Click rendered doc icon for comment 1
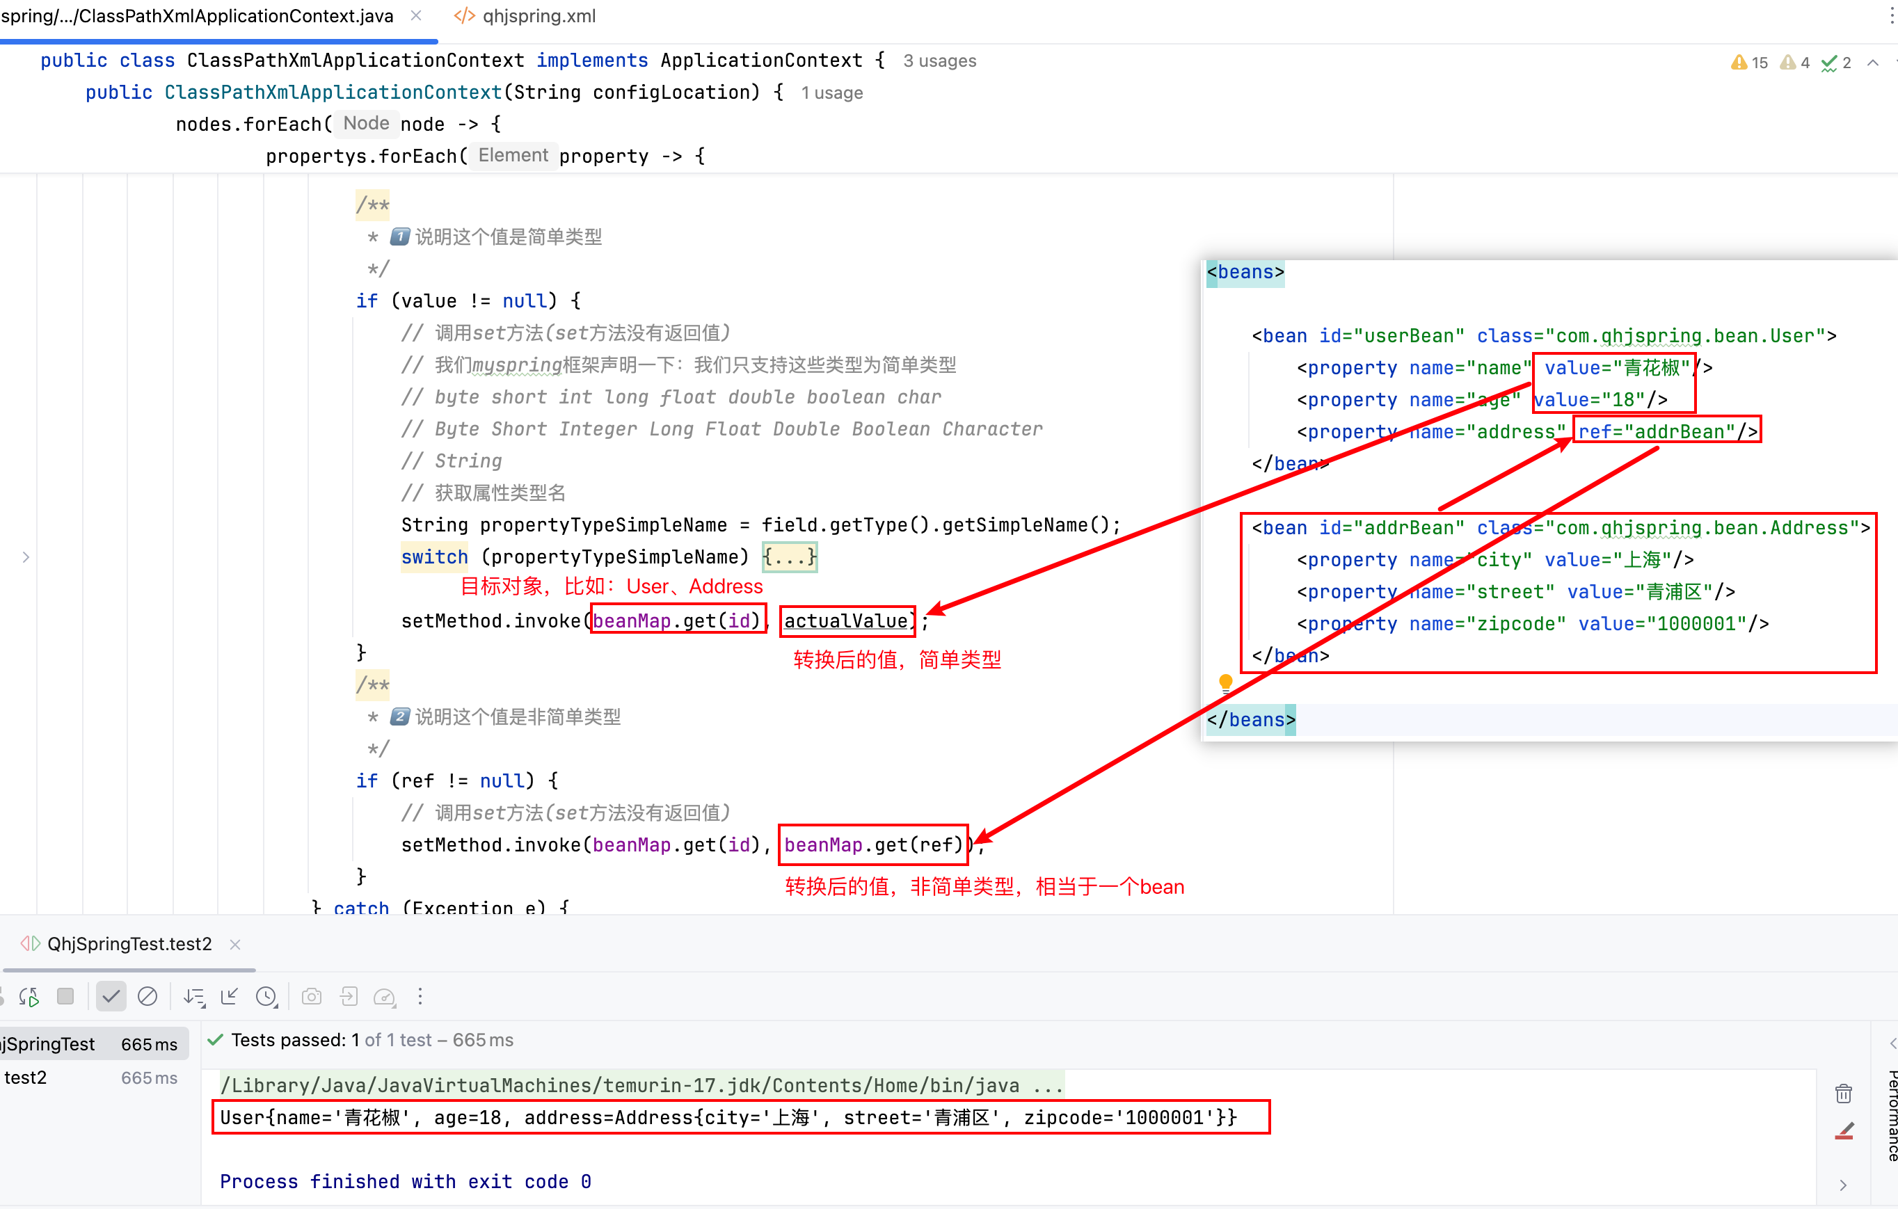Screen dimensions: 1898x1209 click(401, 237)
